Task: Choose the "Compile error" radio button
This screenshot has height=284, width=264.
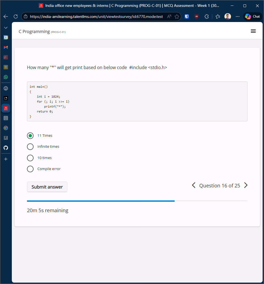Action: click(x=30, y=169)
